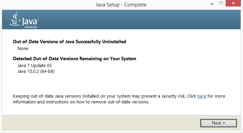This screenshot has height=133, width=243.
Task: Select the "Java 7 Update 65" entry
Action: [34, 66]
